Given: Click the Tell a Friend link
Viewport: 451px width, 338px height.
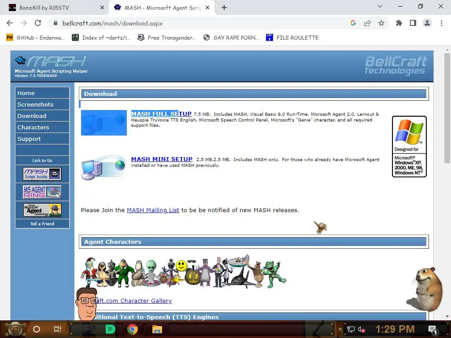Looking at the screenshot, I should pyautogui.click(x=42, y=224).
